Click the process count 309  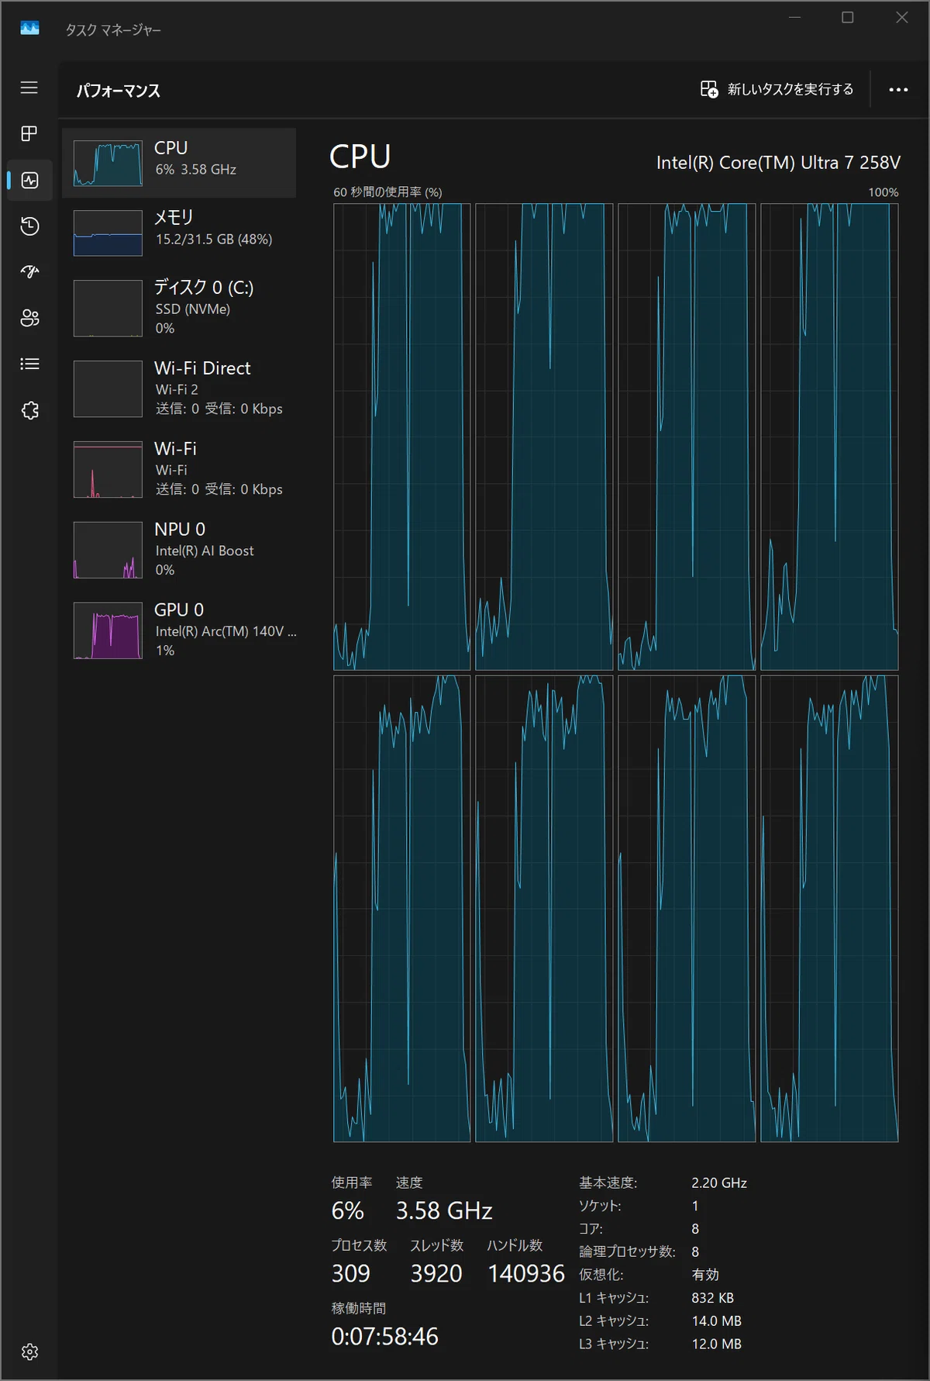tap(350, 1273)
